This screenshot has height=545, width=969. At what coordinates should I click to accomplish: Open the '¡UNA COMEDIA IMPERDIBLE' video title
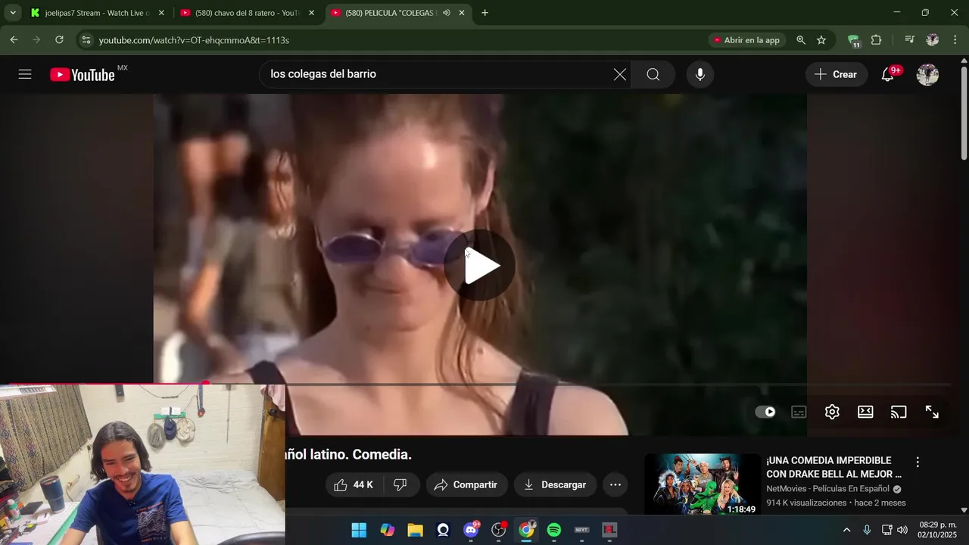[833, 467]
